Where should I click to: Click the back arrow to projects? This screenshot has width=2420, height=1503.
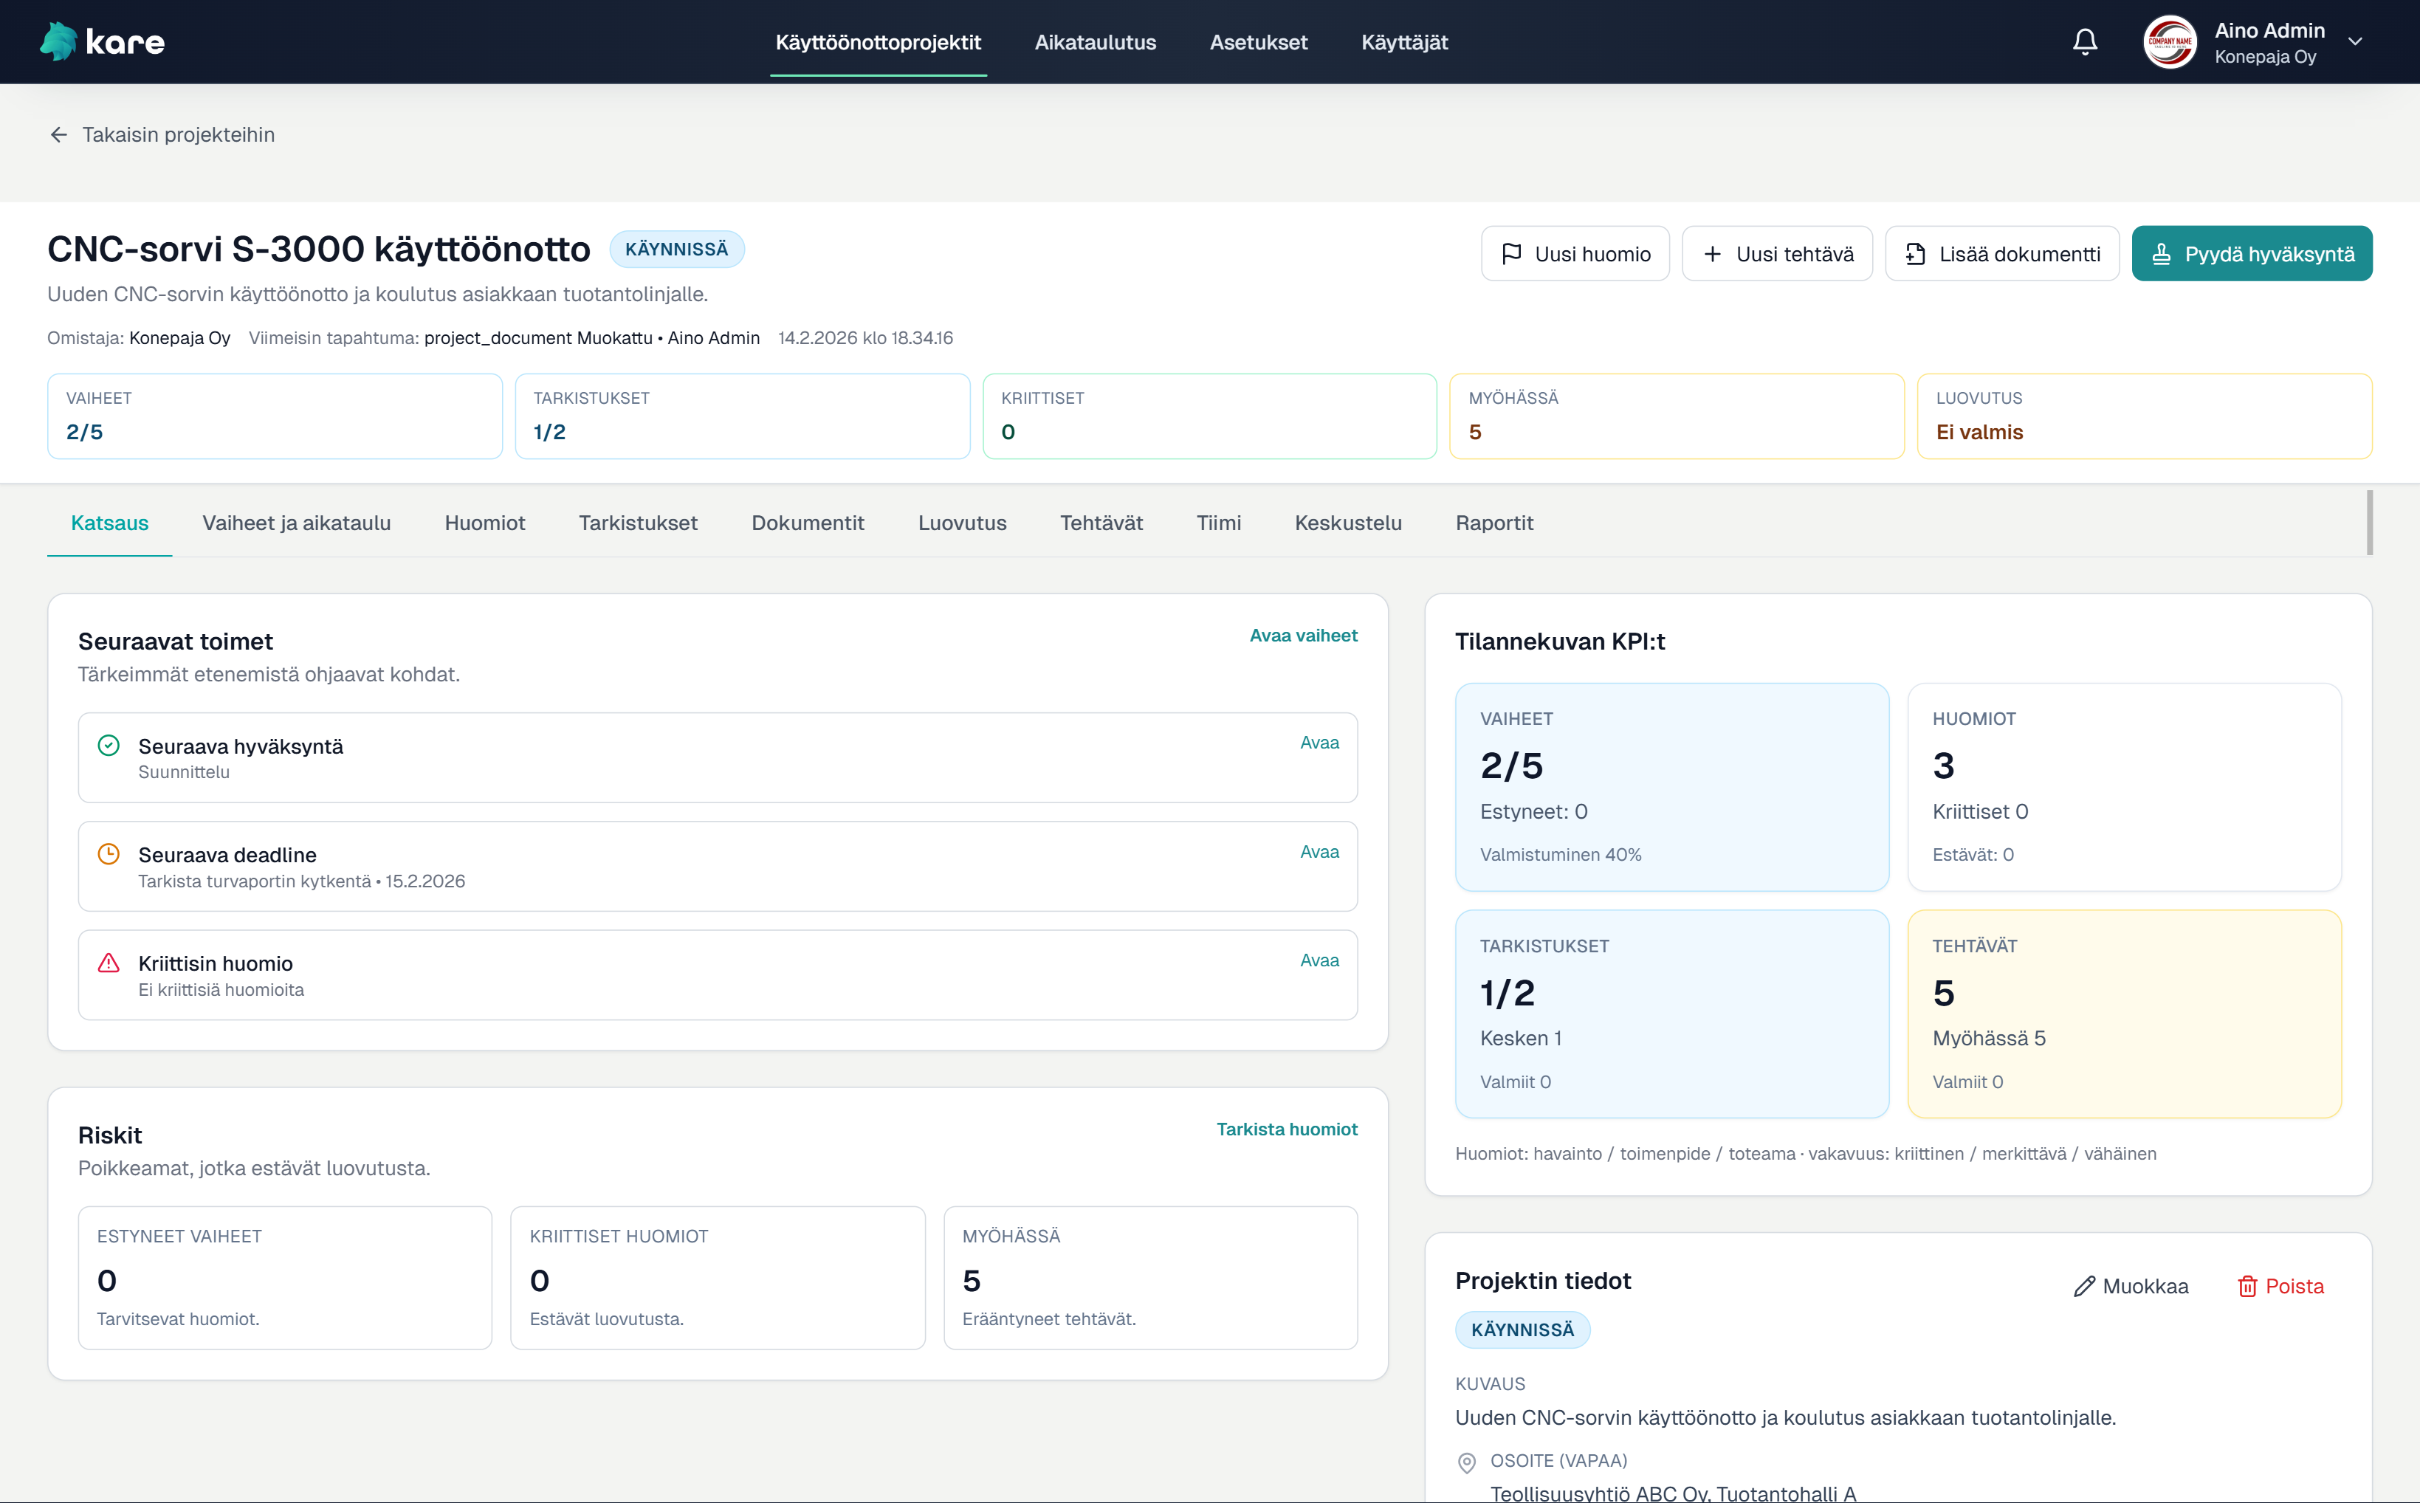58,135
